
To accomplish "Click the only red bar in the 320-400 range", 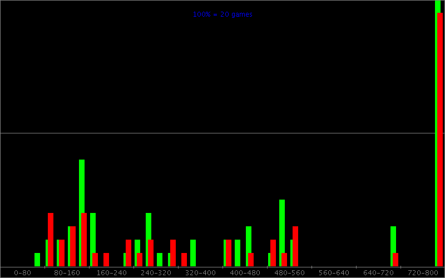I will pos(184,260).
